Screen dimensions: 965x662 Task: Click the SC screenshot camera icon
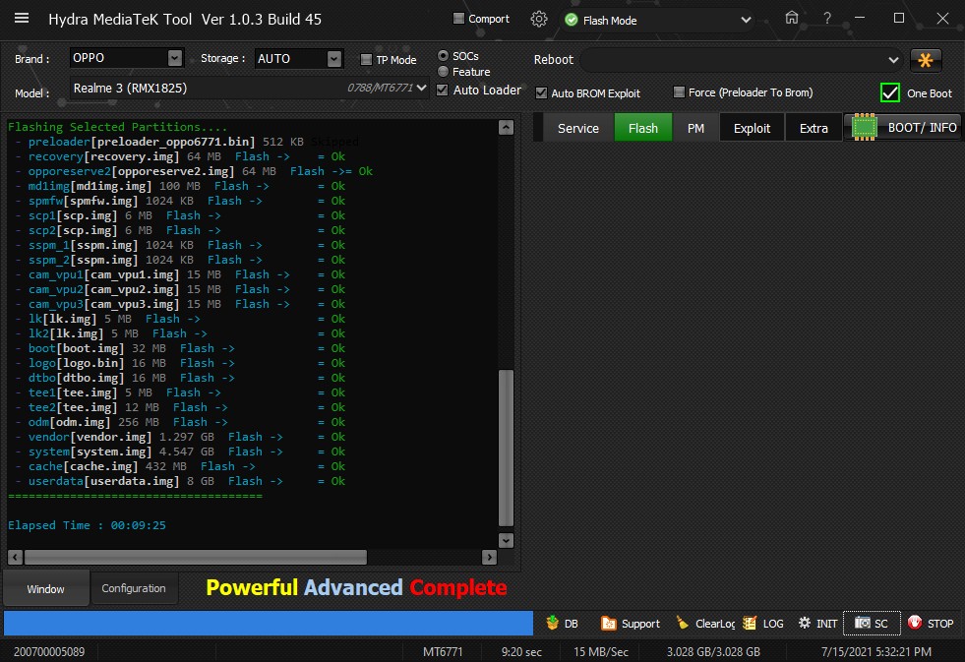(863, 623)
